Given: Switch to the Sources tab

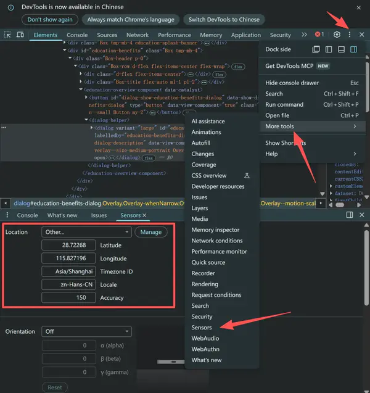Looking at the screenshot, I should coord(107,35).
